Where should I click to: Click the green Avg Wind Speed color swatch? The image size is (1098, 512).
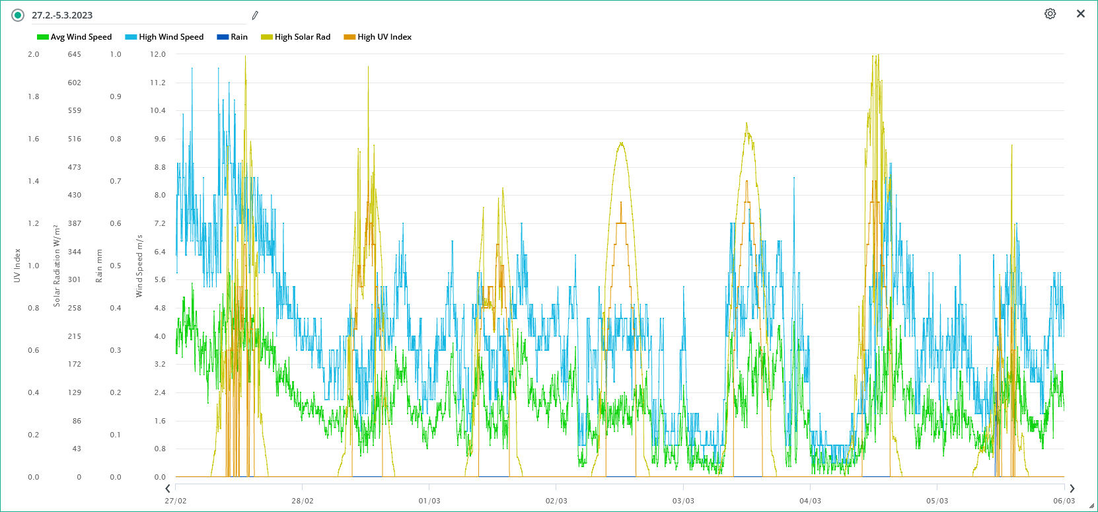(x=42, y=37)
